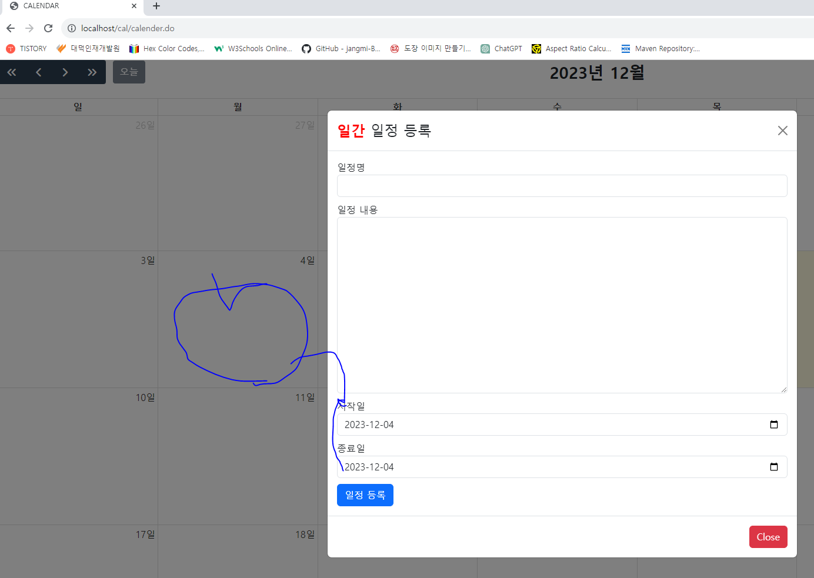Close the CALENDAR tab

[134, 6]
